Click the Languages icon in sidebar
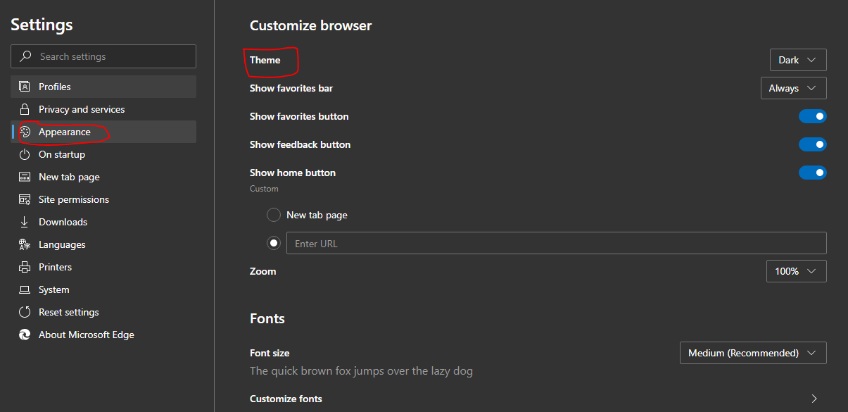The height and width of the screenshot is (412, 848). pyautogui.click(x=25, y=244)
